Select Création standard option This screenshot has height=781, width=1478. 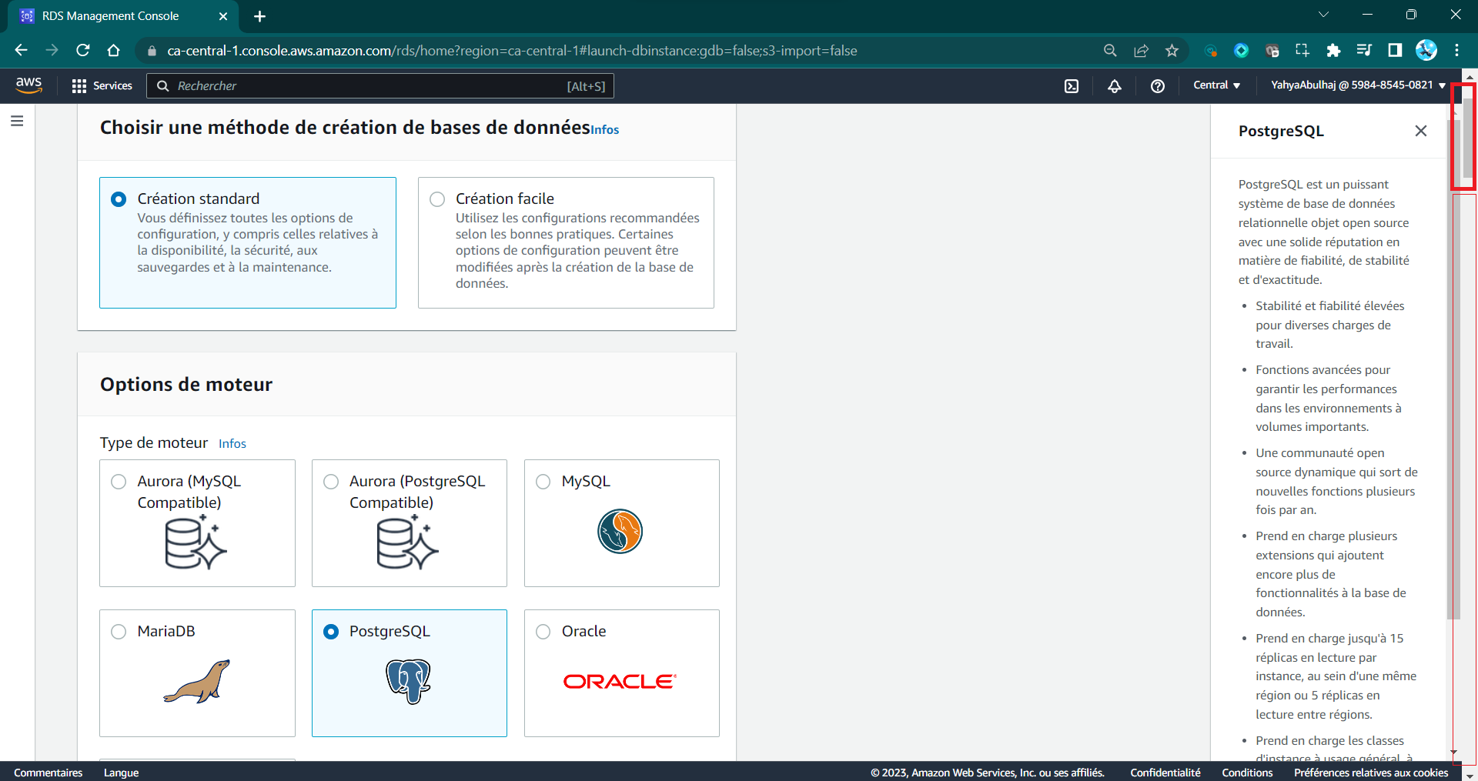(x=248, y=242)
